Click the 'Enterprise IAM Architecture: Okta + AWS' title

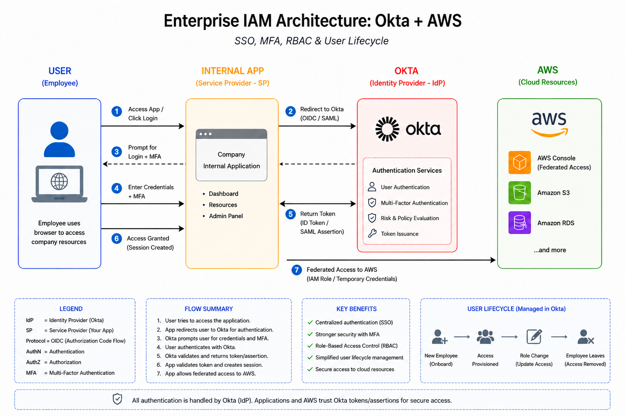click(x=313, y=20)
